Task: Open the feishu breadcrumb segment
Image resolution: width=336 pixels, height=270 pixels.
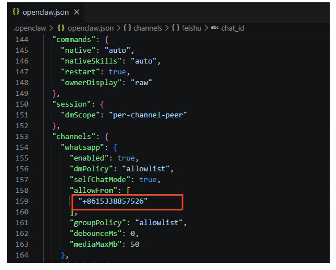Action: coord(191,28)
